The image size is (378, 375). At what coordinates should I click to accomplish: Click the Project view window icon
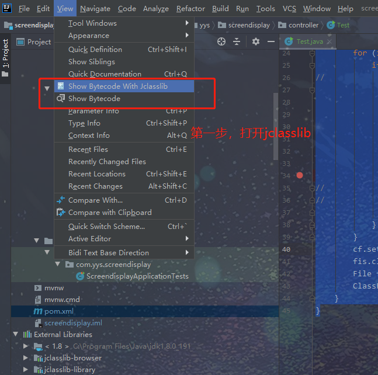coord(20,42)
